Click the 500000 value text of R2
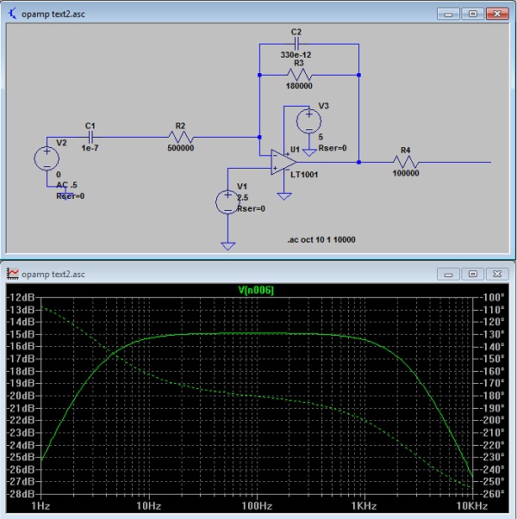Image resolution: width=517 pixels, height=519 pixels. [180, 148]
